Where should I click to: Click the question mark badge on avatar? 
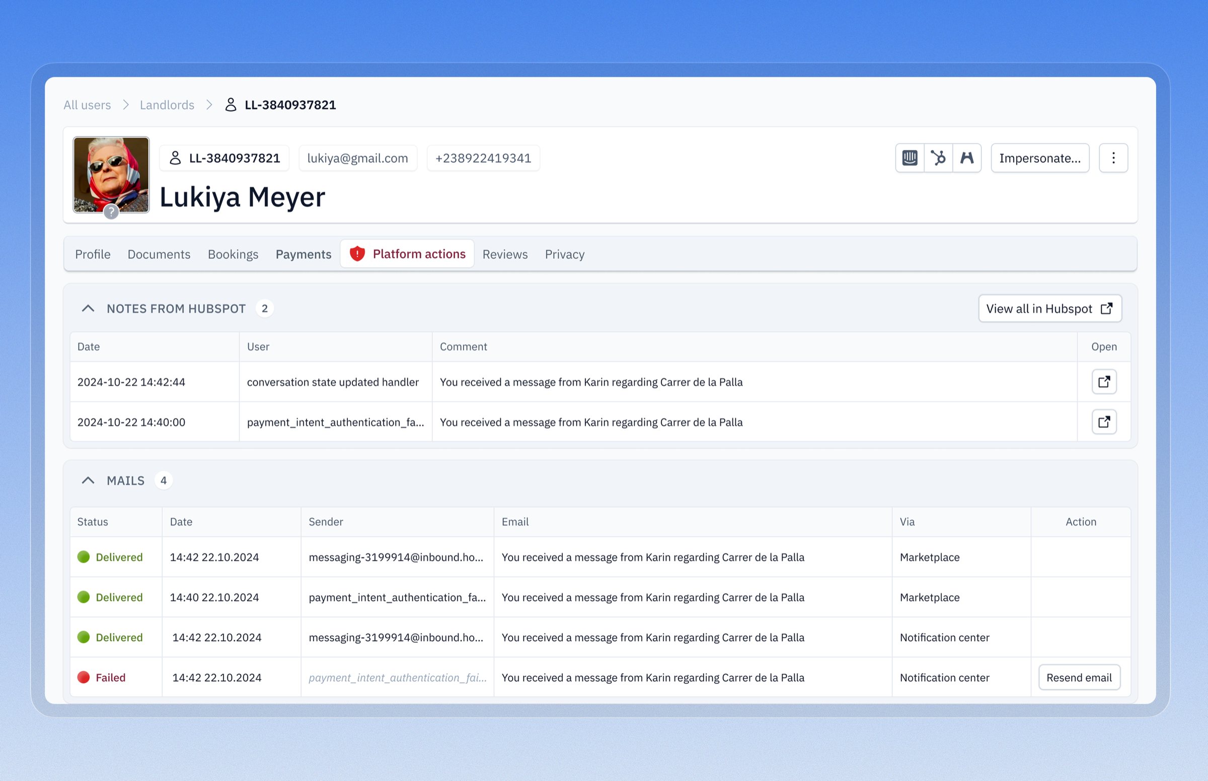pyautogui.click(x=111, y=211)
